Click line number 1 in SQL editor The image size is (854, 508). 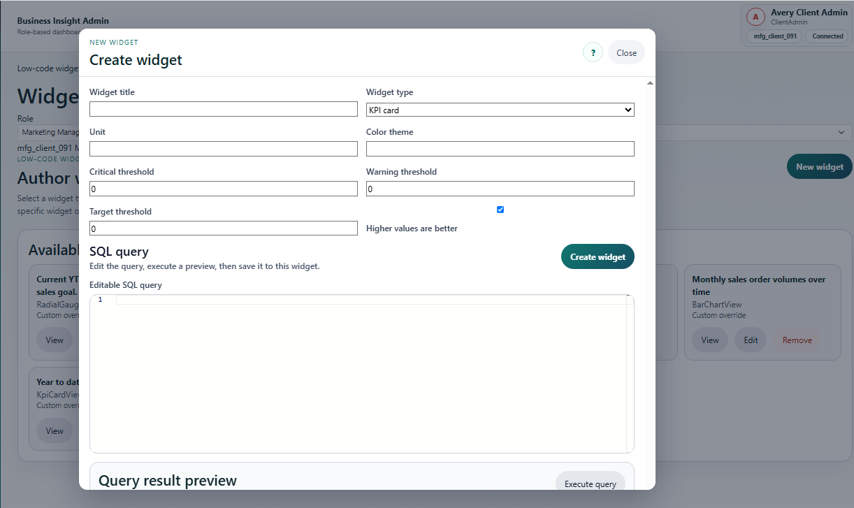[x=101, y=300]
